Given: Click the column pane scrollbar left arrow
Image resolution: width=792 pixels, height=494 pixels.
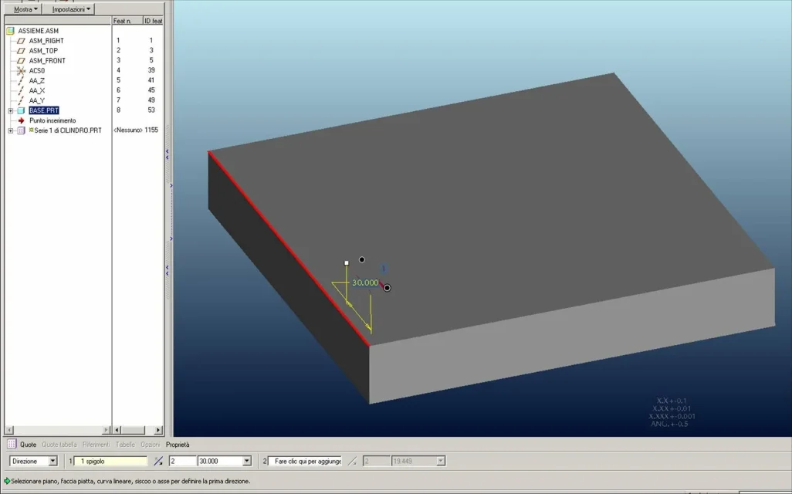Looking at the screenshot, I should pyautogui.click(x=117, y=430).
